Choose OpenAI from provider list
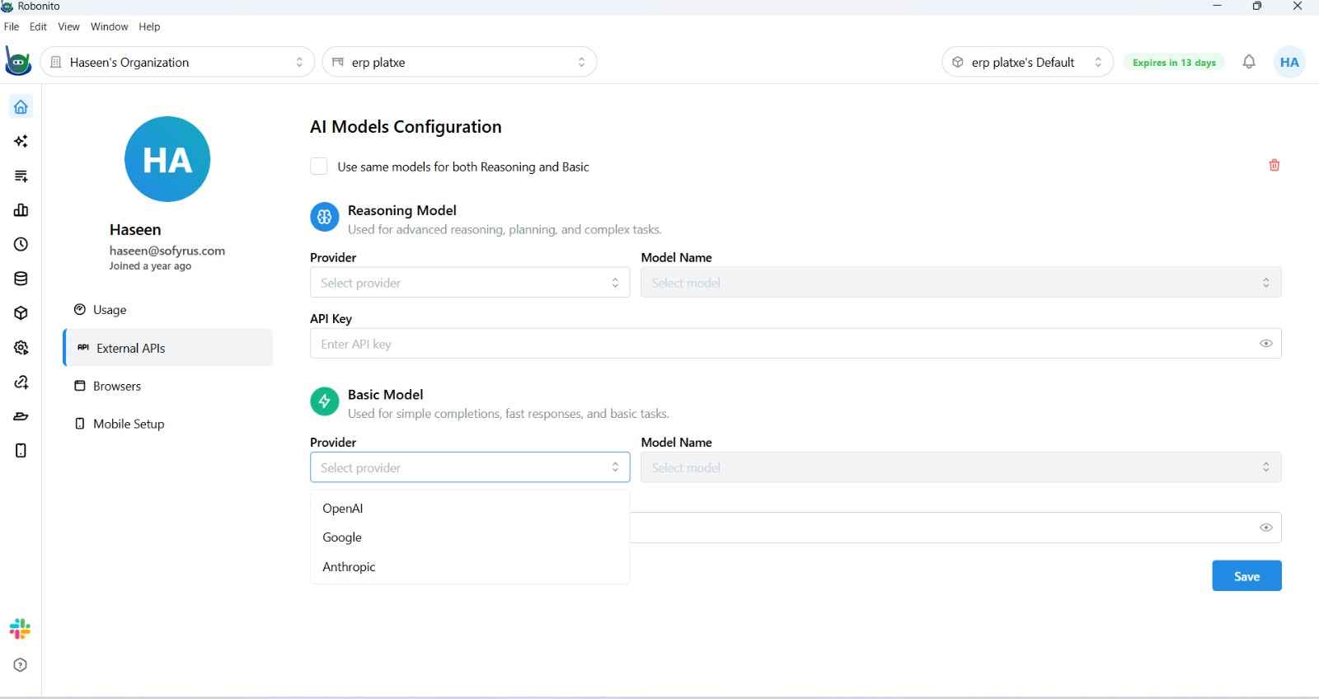This screenshot has width=1319, height=699. point(470,509)
